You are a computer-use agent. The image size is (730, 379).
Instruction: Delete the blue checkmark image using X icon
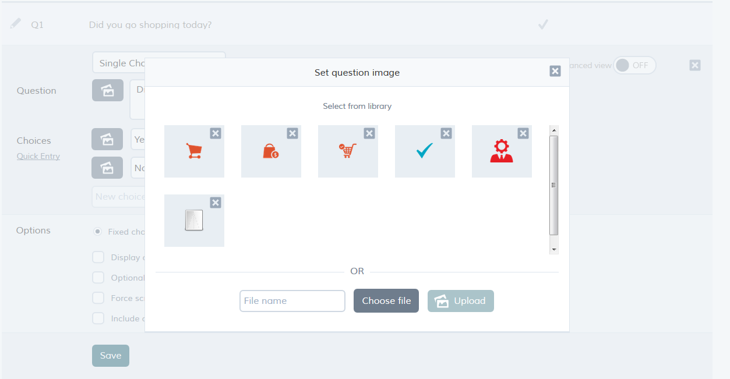[446, 133]
